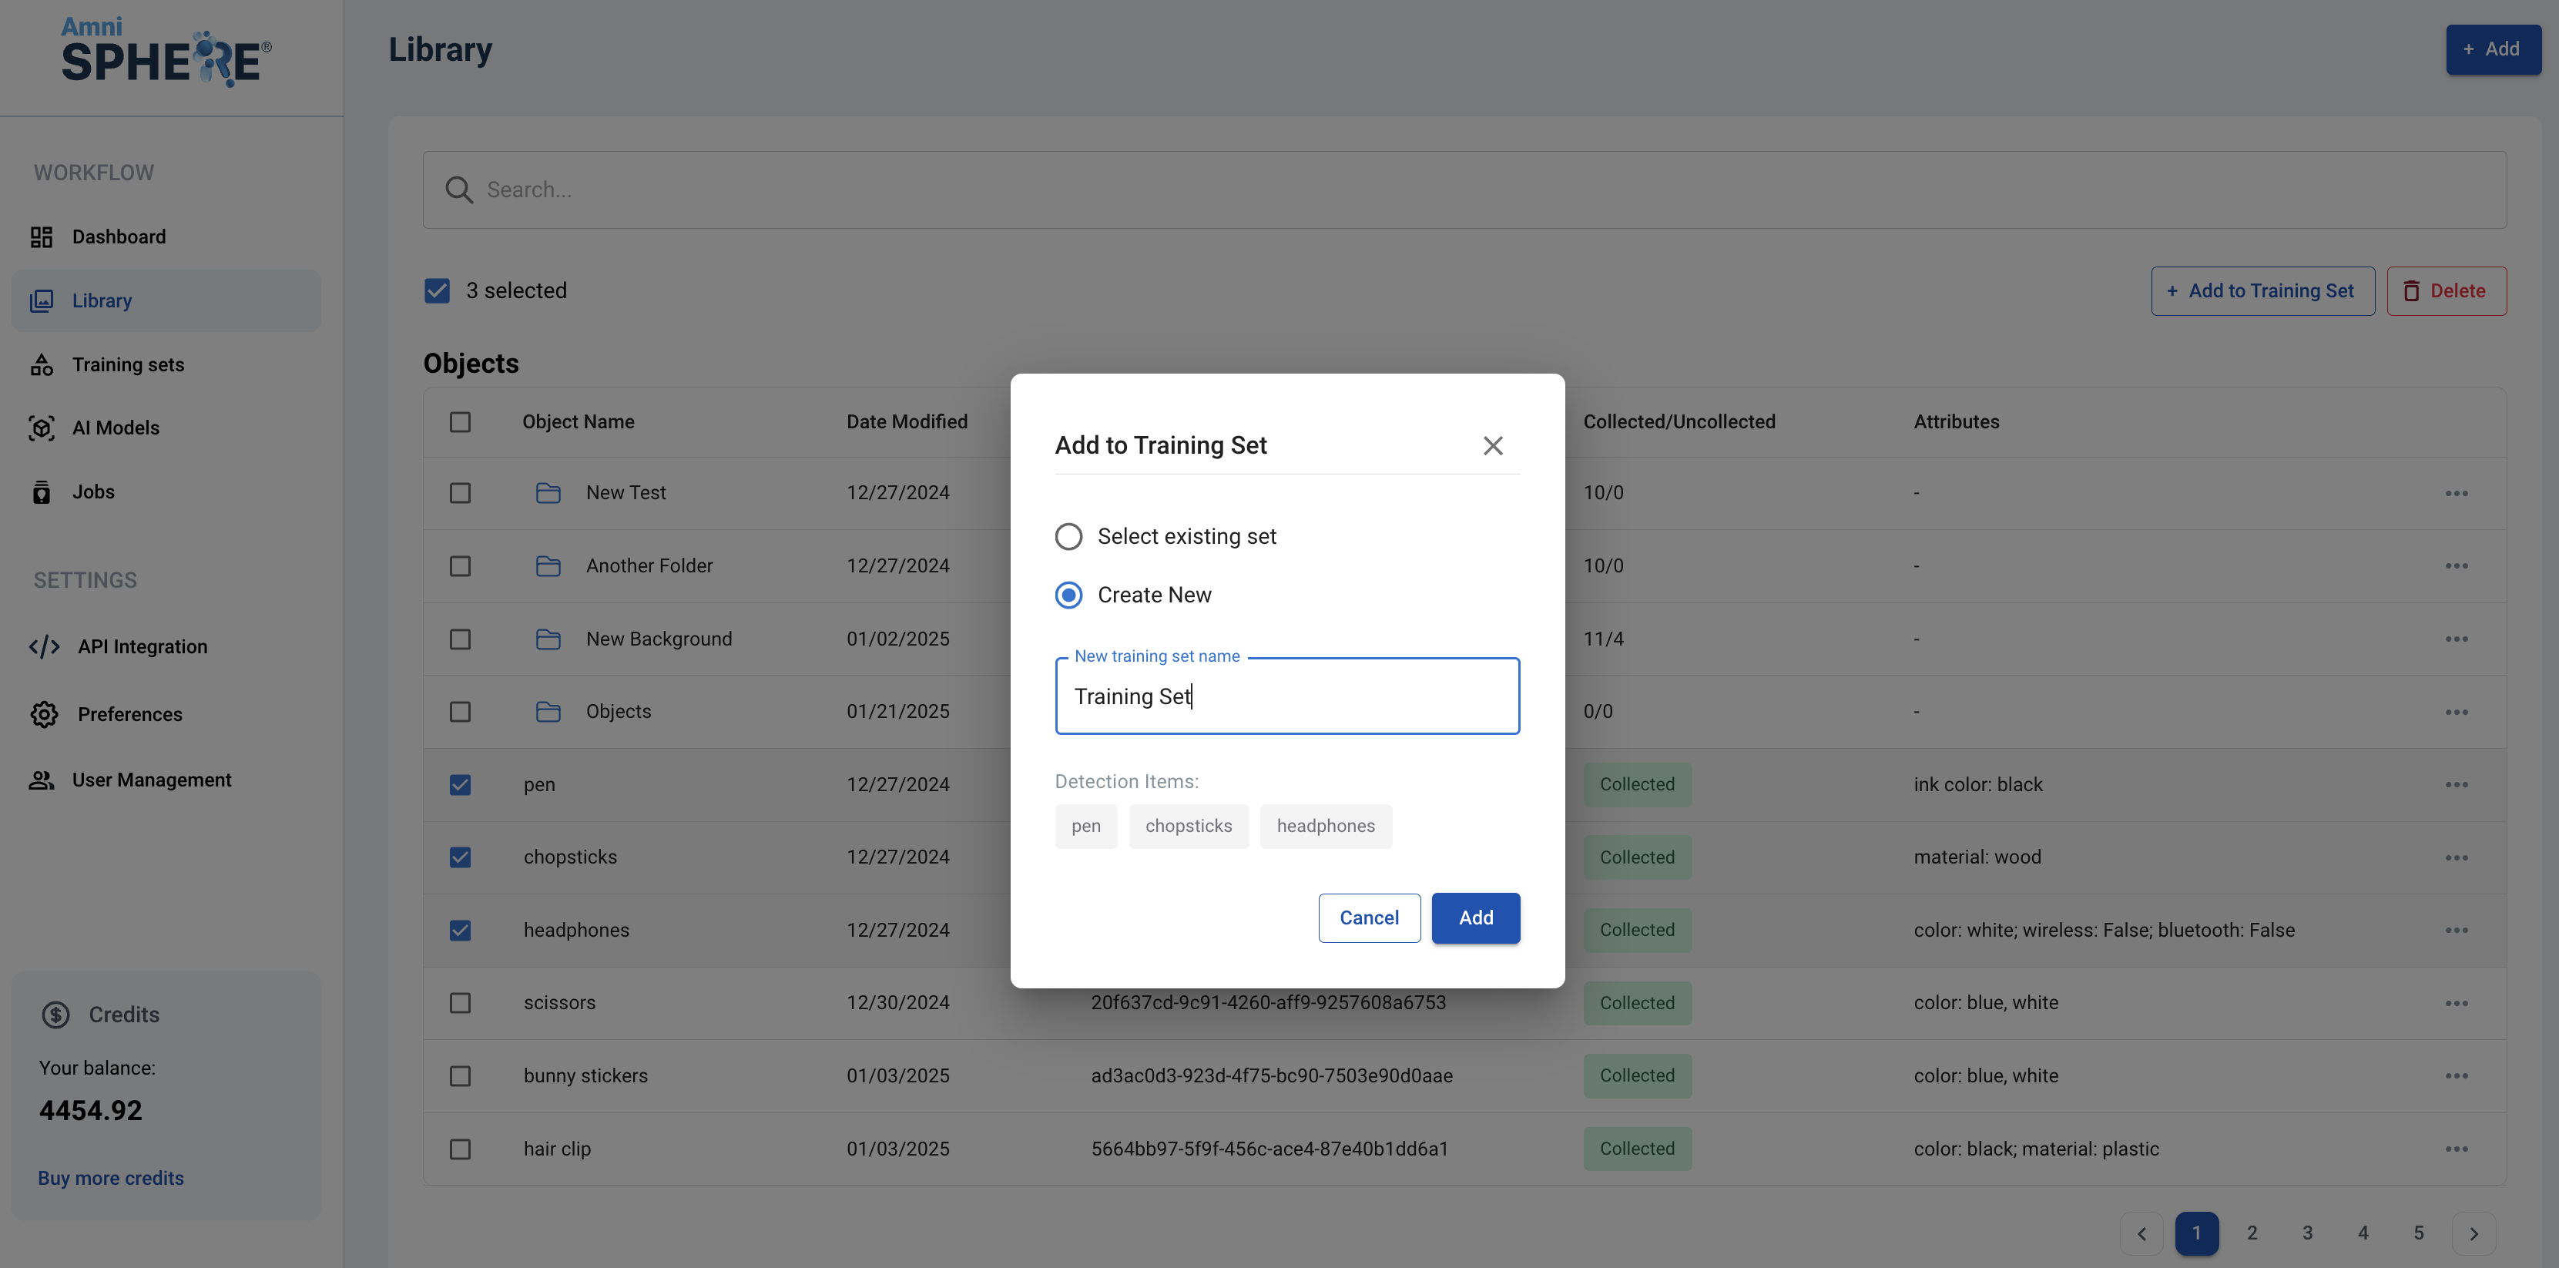The width and height of the screenshot is (2559, 1268).
Task: Open the Library item in sidebar
Action: click(102, 301)
